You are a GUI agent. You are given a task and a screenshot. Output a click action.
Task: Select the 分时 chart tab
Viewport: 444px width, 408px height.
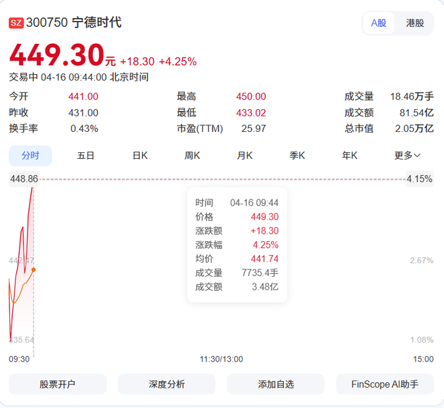click(x=30, y=156)
